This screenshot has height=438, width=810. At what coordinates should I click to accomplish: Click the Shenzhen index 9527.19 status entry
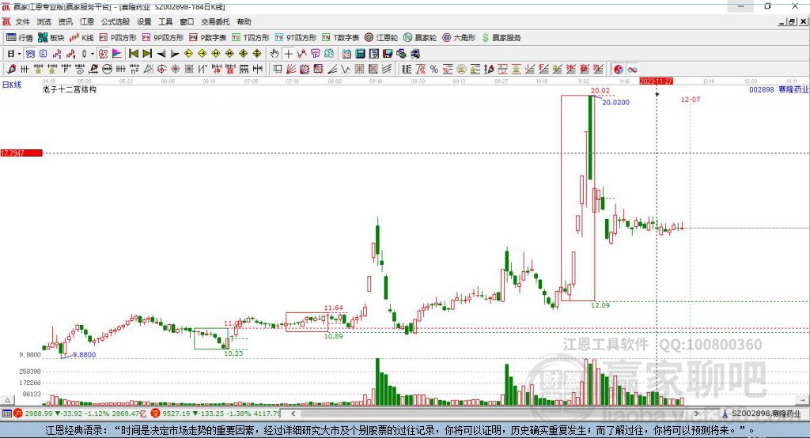(x=215, y=413)
